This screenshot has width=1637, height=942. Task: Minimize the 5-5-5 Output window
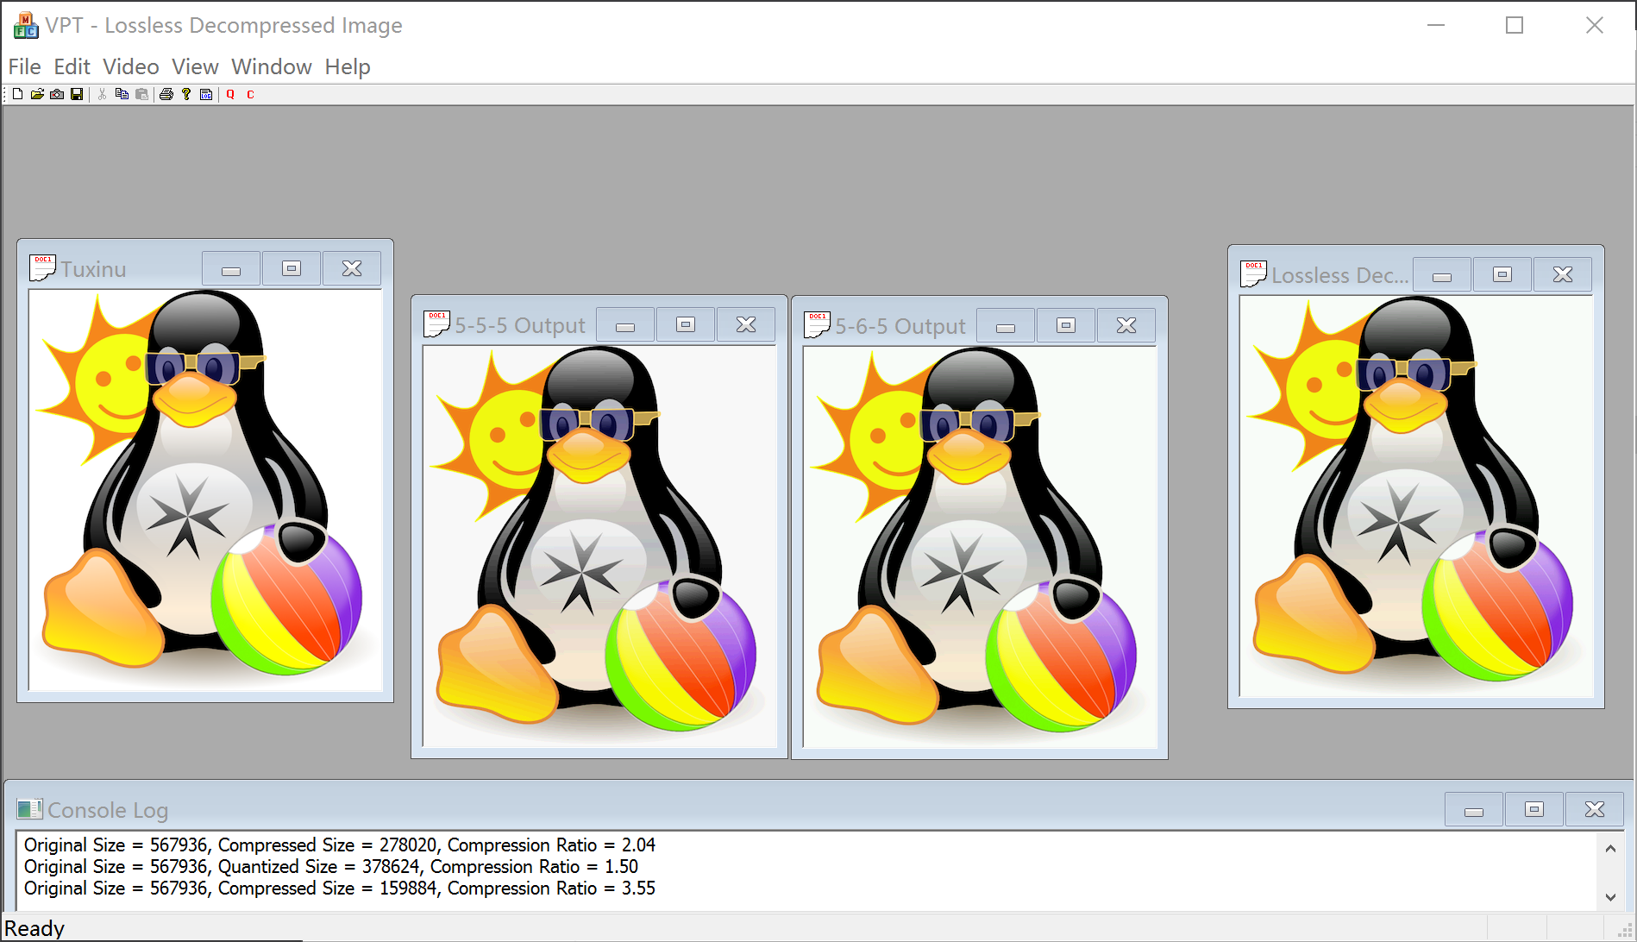pos(625,325)
